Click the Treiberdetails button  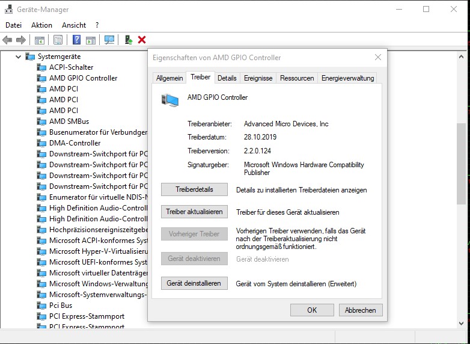pyautogui.click(x=194, y=189)
